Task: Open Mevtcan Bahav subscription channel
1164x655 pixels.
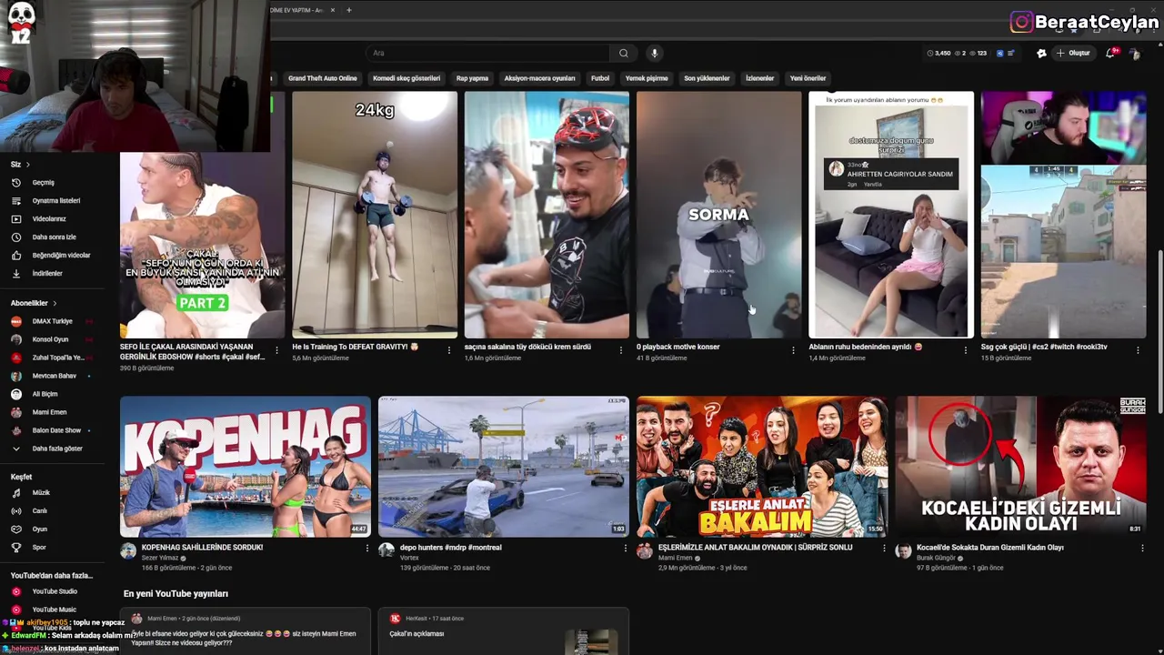Action: click(54, 376)
